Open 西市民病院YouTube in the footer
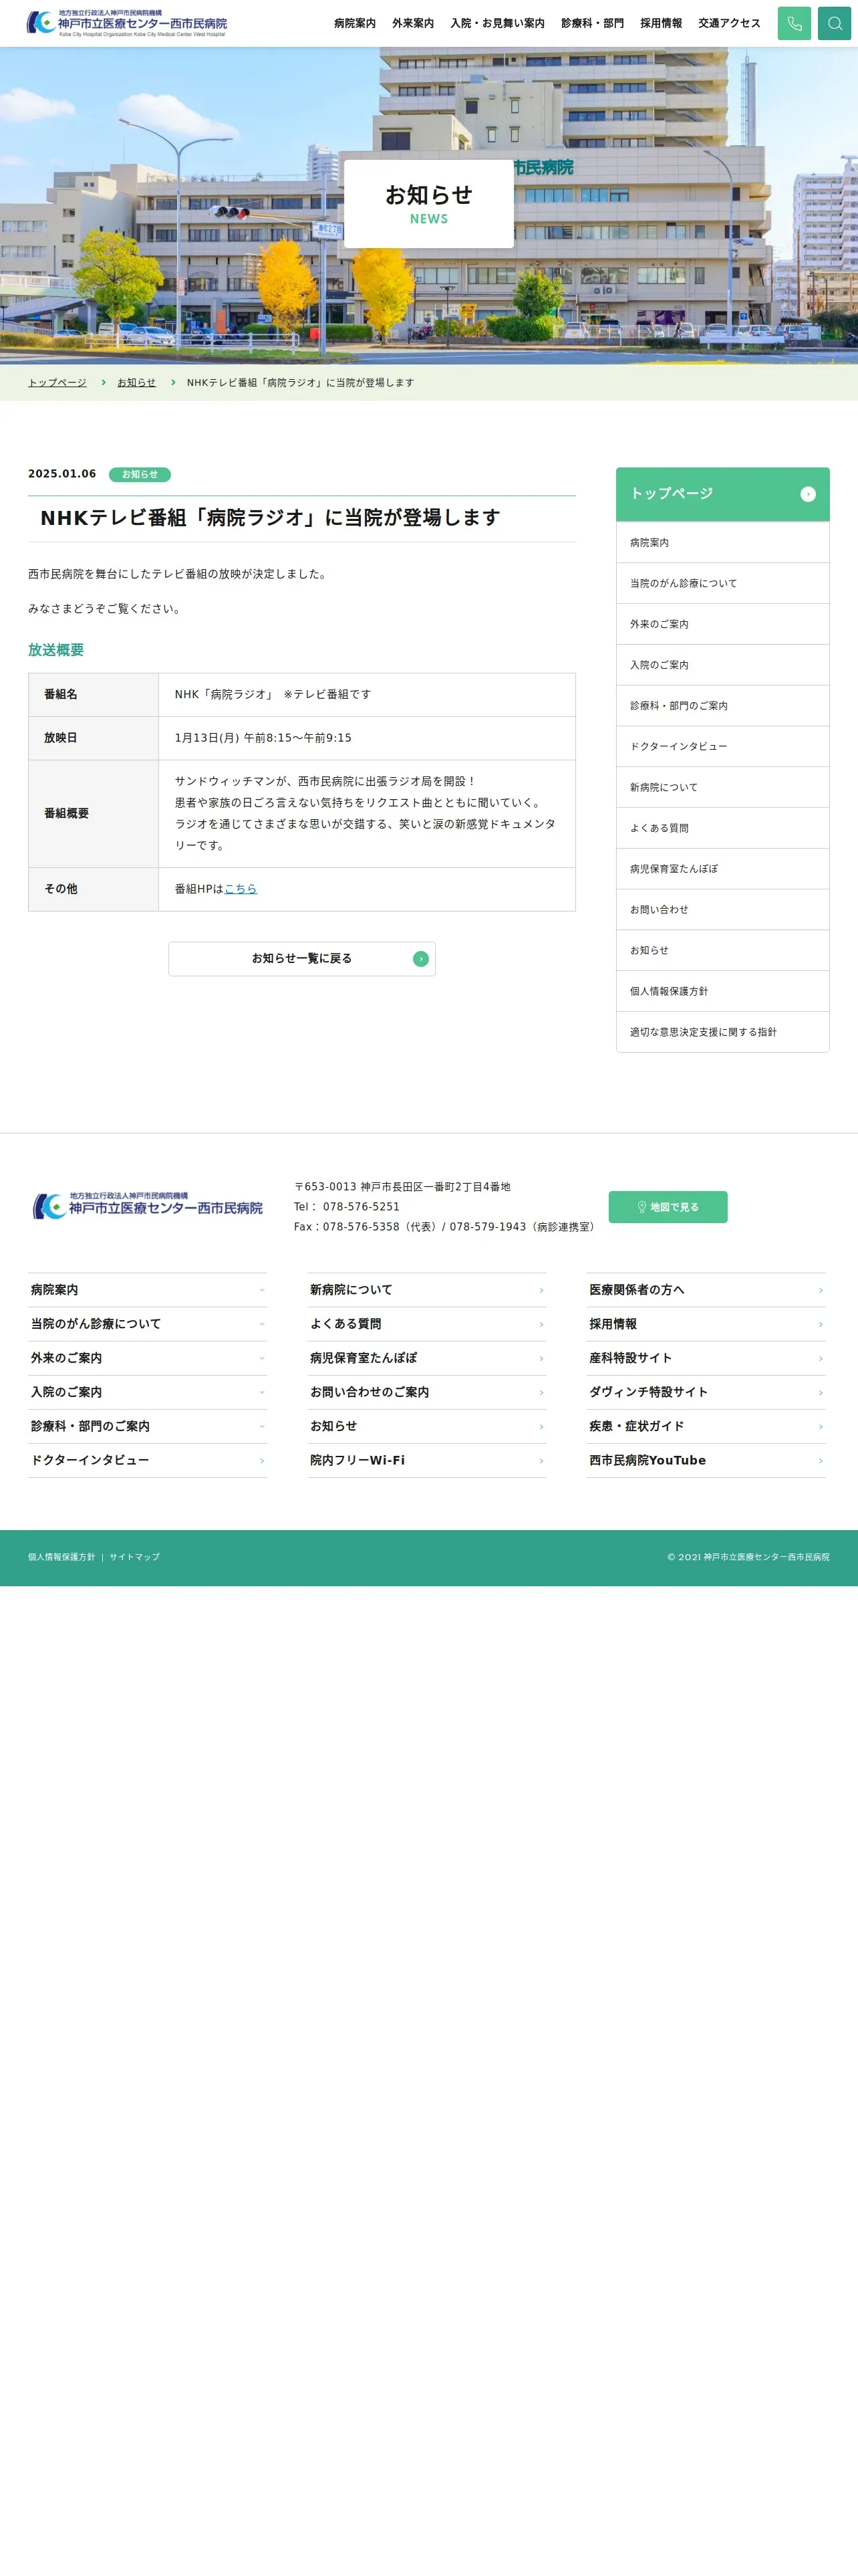The image size is (858, 2576). click(706, 1461)
